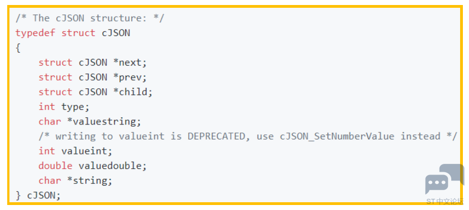Click the closing "} cJSON;" line

[x=38, y=196]
